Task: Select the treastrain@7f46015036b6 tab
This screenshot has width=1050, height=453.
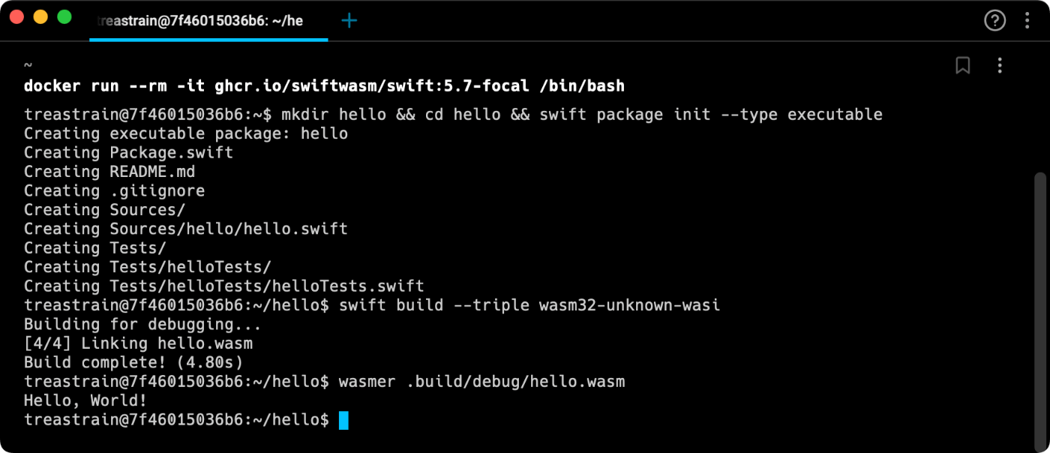Action: (x=208, y=21)
